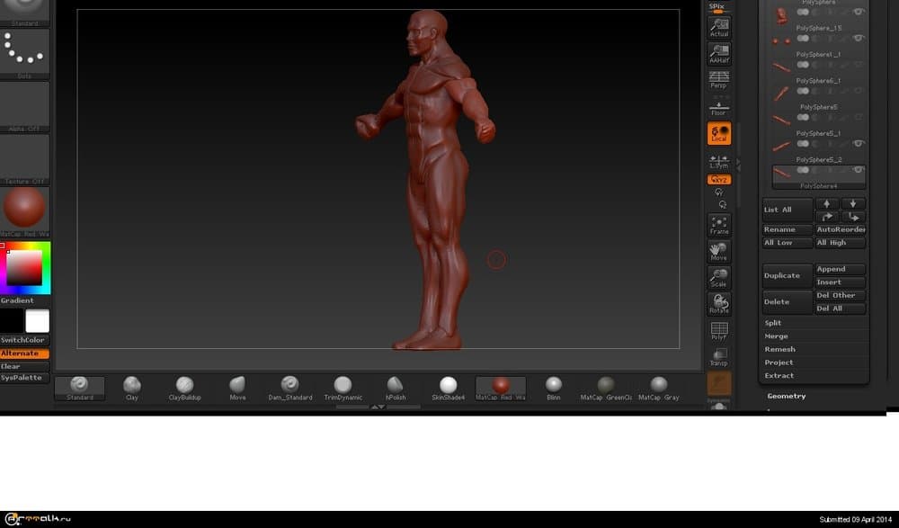
Task: Click the SwitchColor button
Action: (23, 340)
